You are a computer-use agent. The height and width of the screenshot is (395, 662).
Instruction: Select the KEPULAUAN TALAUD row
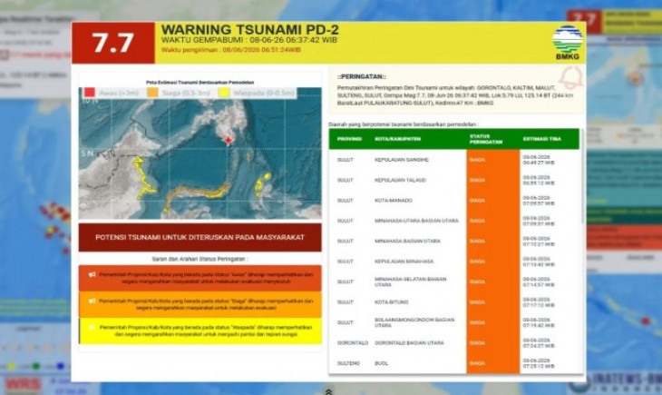coord(454,180)
